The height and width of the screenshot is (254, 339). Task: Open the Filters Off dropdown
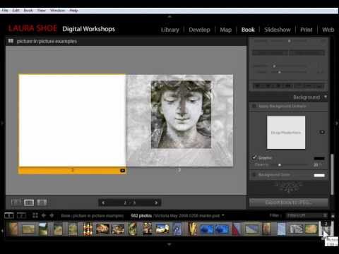pos(307,215)
